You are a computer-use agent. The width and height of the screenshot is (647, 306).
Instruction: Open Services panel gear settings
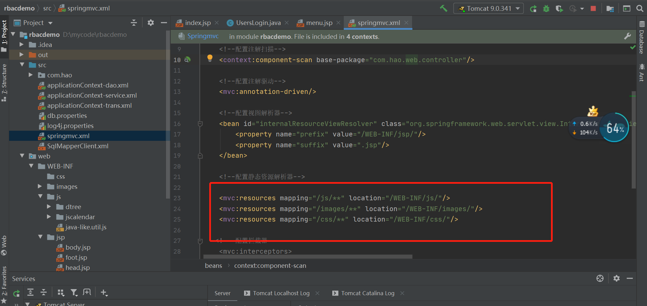coord(617,278)
